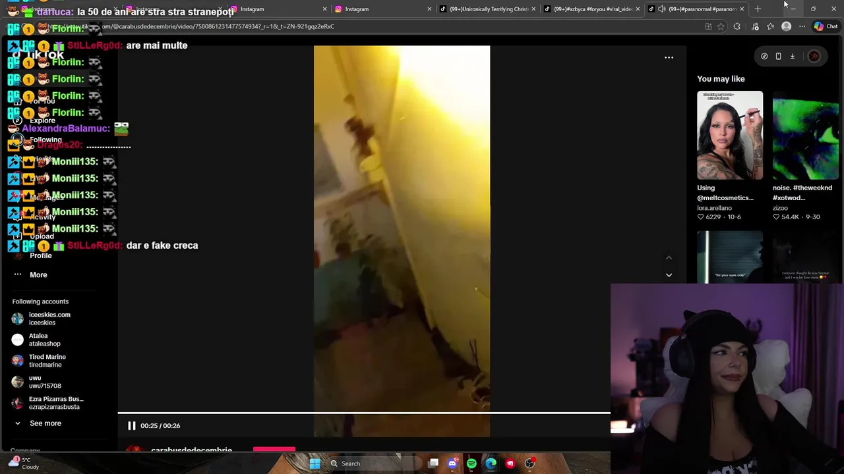844x474 pixels.
Task: Open the Upload page in sidebar
Action: point(42,236)
